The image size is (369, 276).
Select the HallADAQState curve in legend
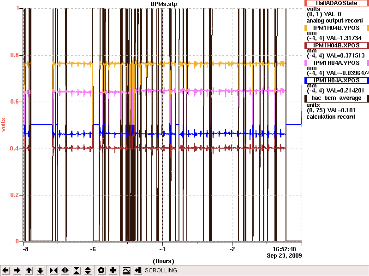(x=337, y=3)
